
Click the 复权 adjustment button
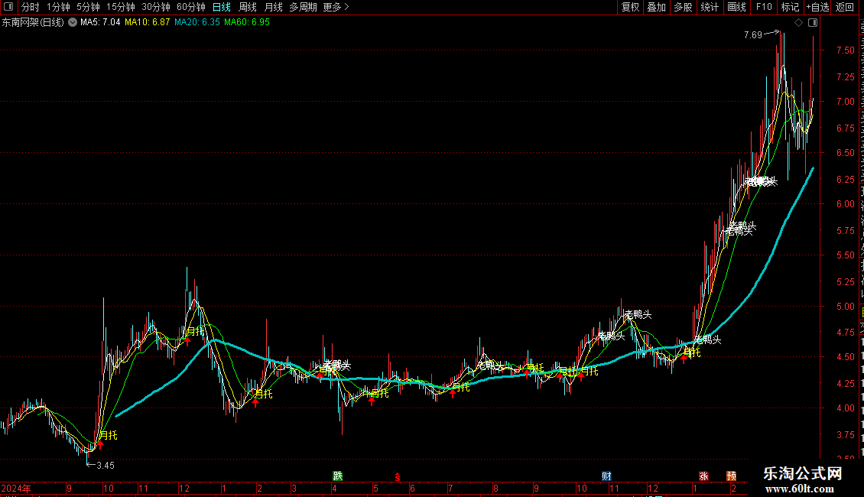[630, 7]
